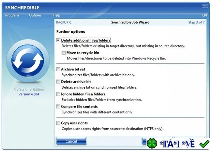Click 'Excludes hidden files/folders from synchronization.' text
This screenshot has width=212, height=151.
[102, 100]
